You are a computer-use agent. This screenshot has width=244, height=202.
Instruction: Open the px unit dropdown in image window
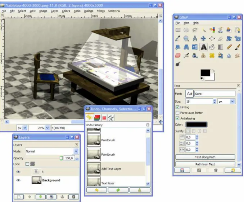tap(25, 128)
